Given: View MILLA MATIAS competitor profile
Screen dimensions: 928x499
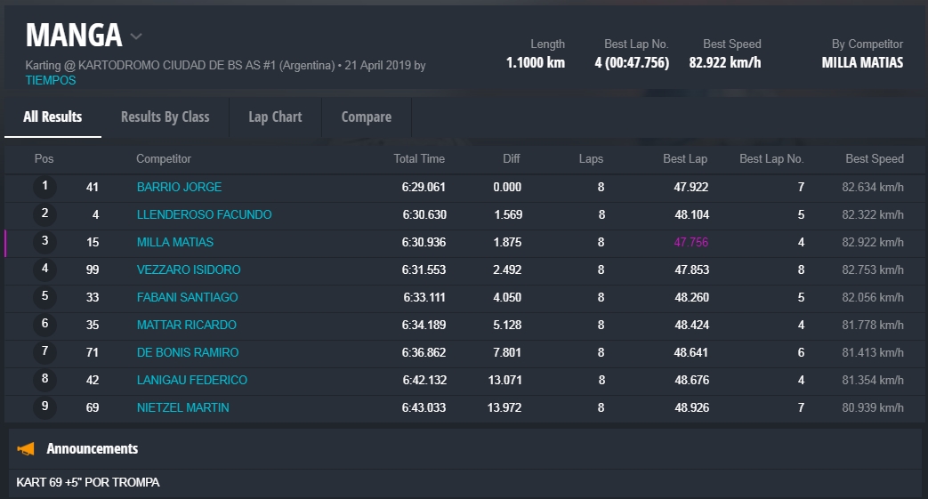Looking at the screenshot, I should tap(174, 242).
